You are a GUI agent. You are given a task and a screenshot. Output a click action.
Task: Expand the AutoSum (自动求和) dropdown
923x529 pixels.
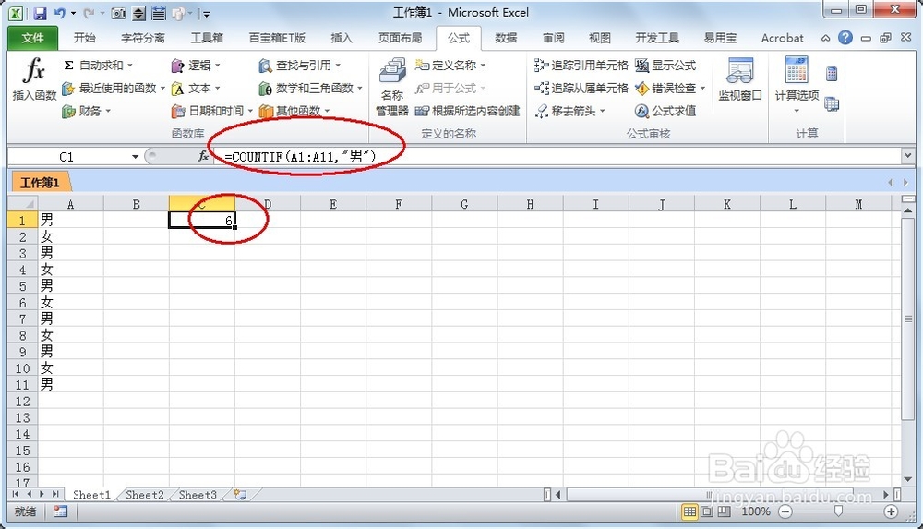tap(129, 66)
